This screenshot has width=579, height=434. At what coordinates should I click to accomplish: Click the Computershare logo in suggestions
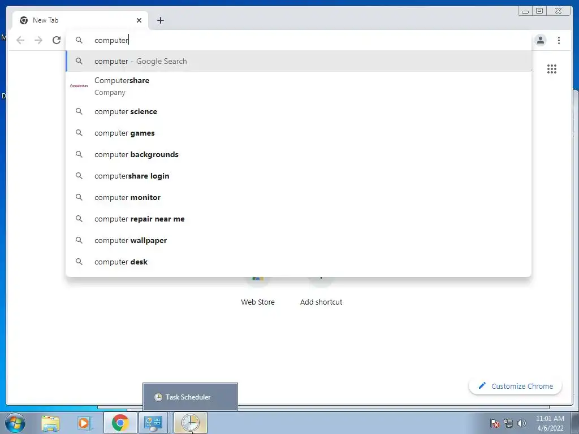click(x=79, y=86)
